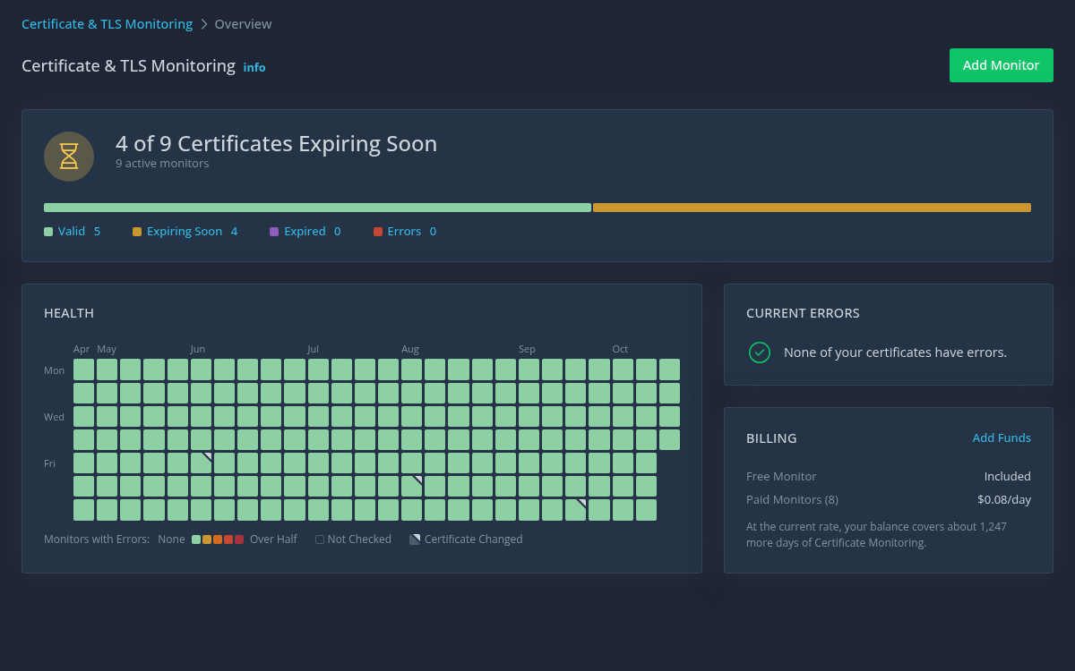Viewport: 1075px width, 671px height.
Task: Click the red Errors legend marker
Action: click(x=378, y=232)
